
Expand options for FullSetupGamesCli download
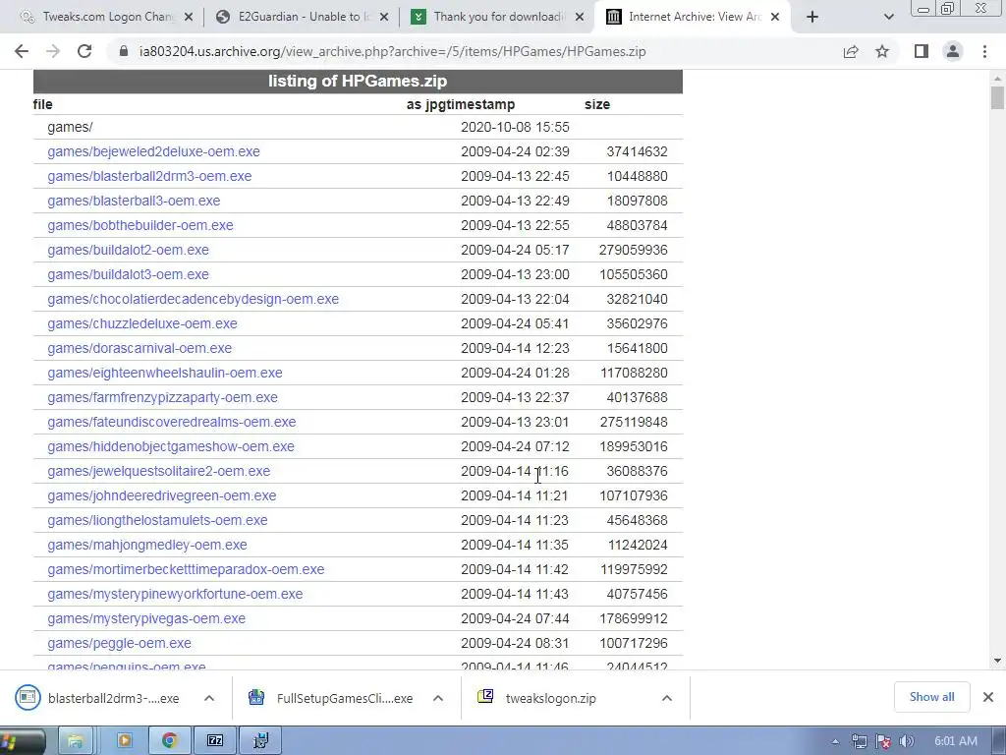tap(438, 698)
